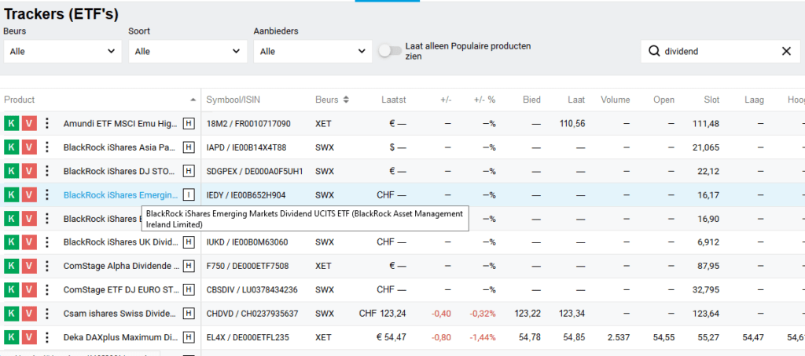
Task: Click green K button for BlackRock iShares Asia Pa row
Action: [x=11, y=147]
